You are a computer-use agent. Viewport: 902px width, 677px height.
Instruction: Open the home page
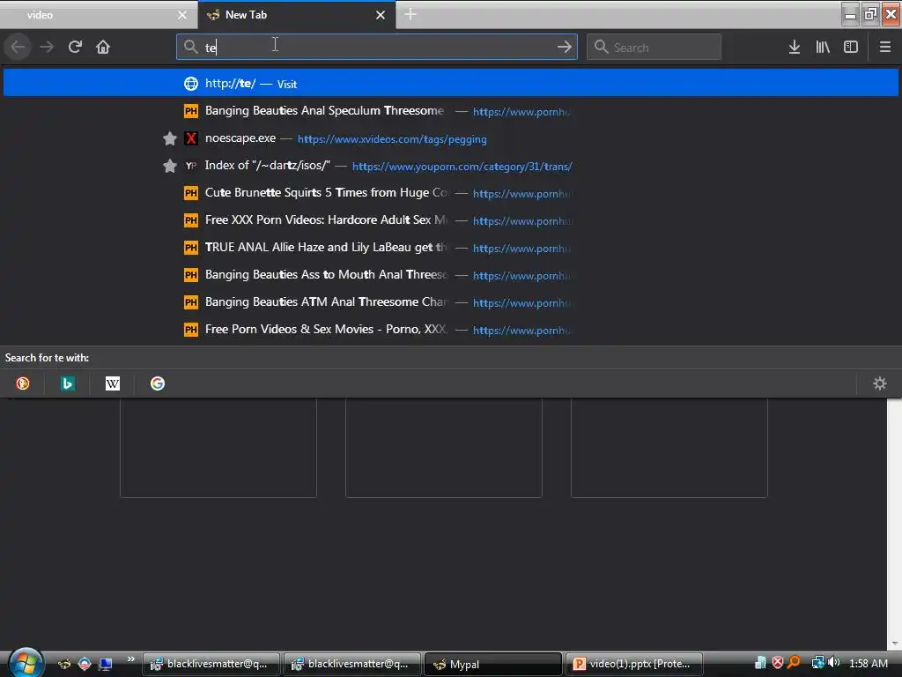103,47
